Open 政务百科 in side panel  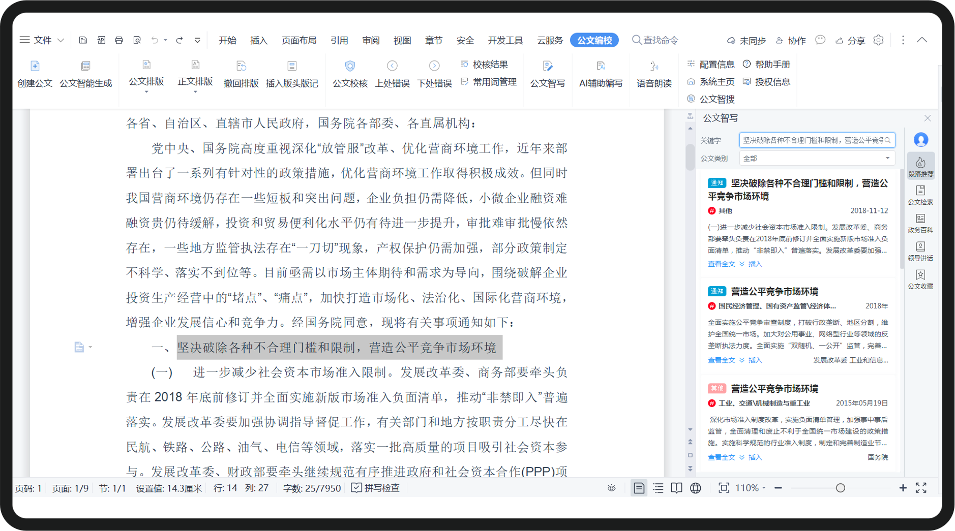920,223
